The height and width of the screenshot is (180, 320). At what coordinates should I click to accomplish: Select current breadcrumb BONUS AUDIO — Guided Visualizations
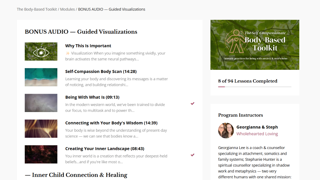[x=111, y=9]
